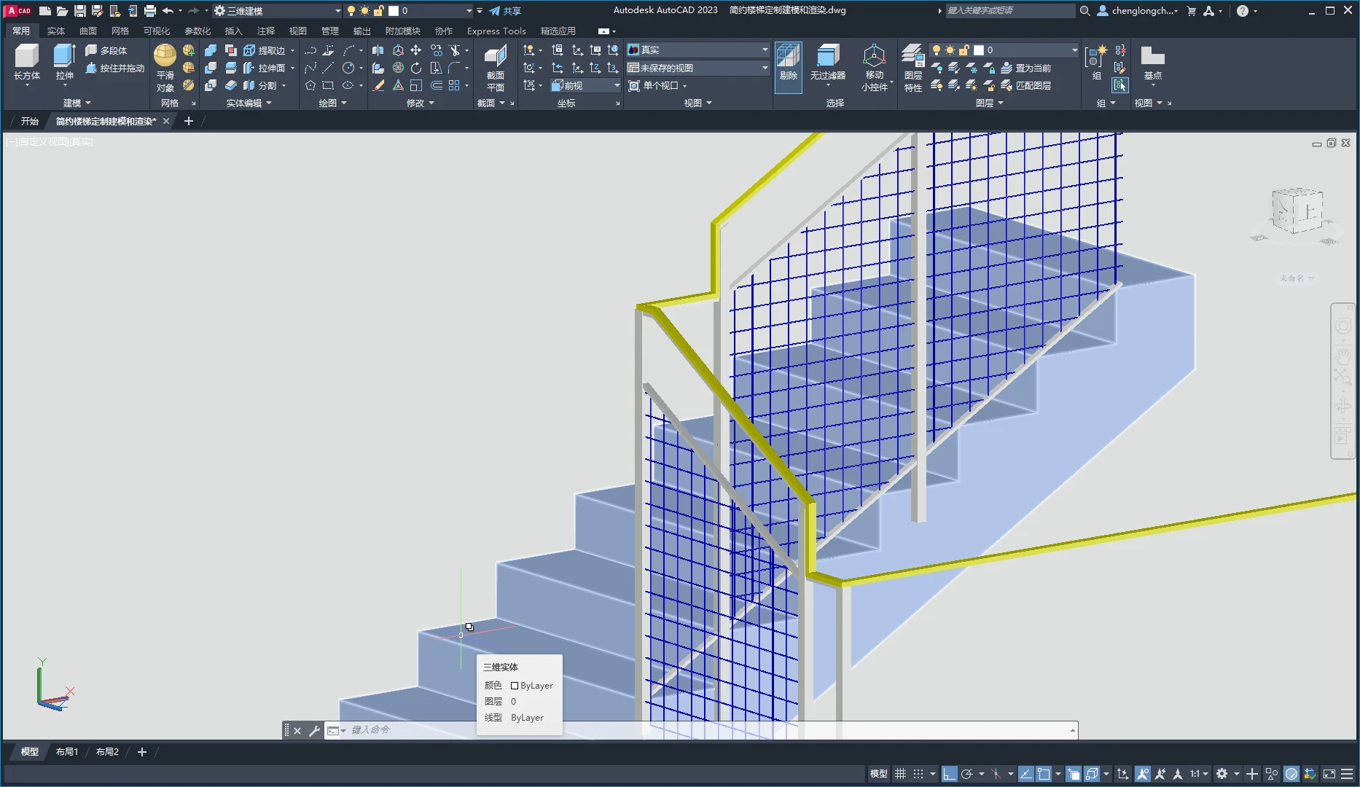Click the 置为当前 make current button
Viewport: 1360px width, 787px height.
tap(1026, 68)
